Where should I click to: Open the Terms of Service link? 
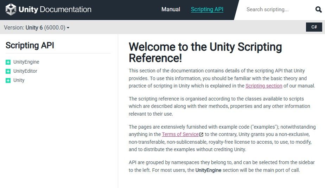(x=180, y=134)
